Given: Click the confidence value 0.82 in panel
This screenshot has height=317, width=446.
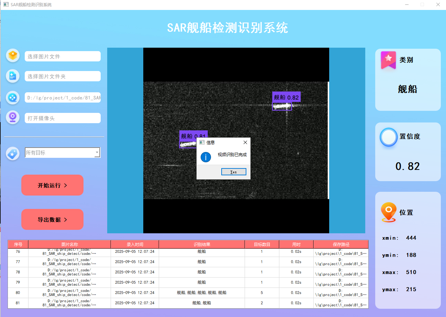Looking at the screenshot, I should point(408,166).
